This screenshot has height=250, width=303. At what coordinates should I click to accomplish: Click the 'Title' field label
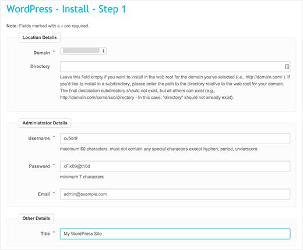pyautogui.click(x=45, y=234)
